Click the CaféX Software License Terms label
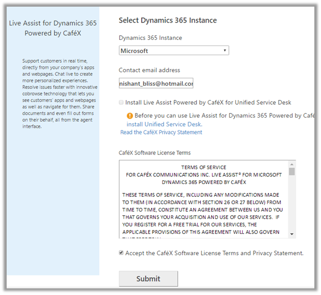Viewport: 321px width, 295px height. click(155, 153)
